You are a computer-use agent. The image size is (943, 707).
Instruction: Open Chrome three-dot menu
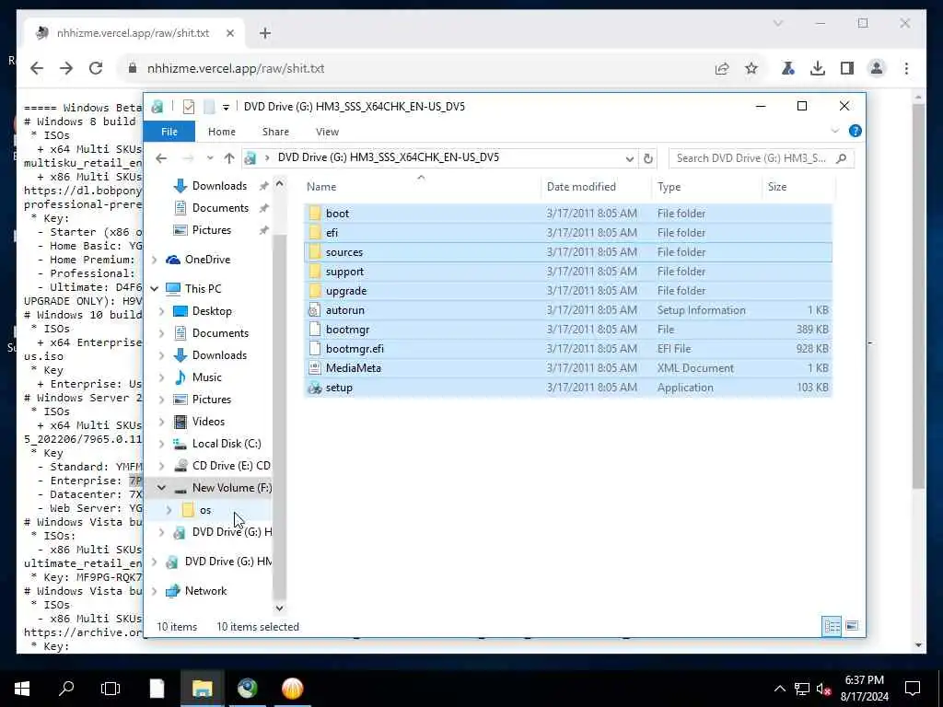(x=906, y=68)
